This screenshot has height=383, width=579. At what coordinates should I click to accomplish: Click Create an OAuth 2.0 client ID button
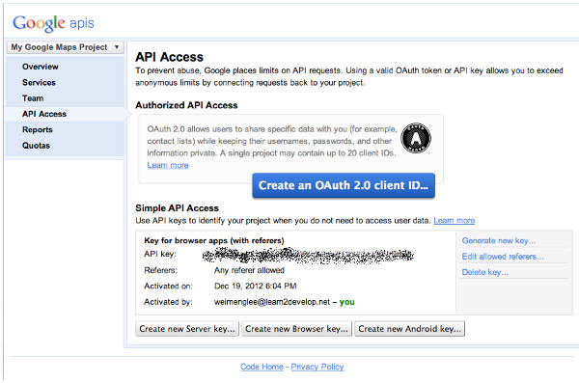[344, 185]
